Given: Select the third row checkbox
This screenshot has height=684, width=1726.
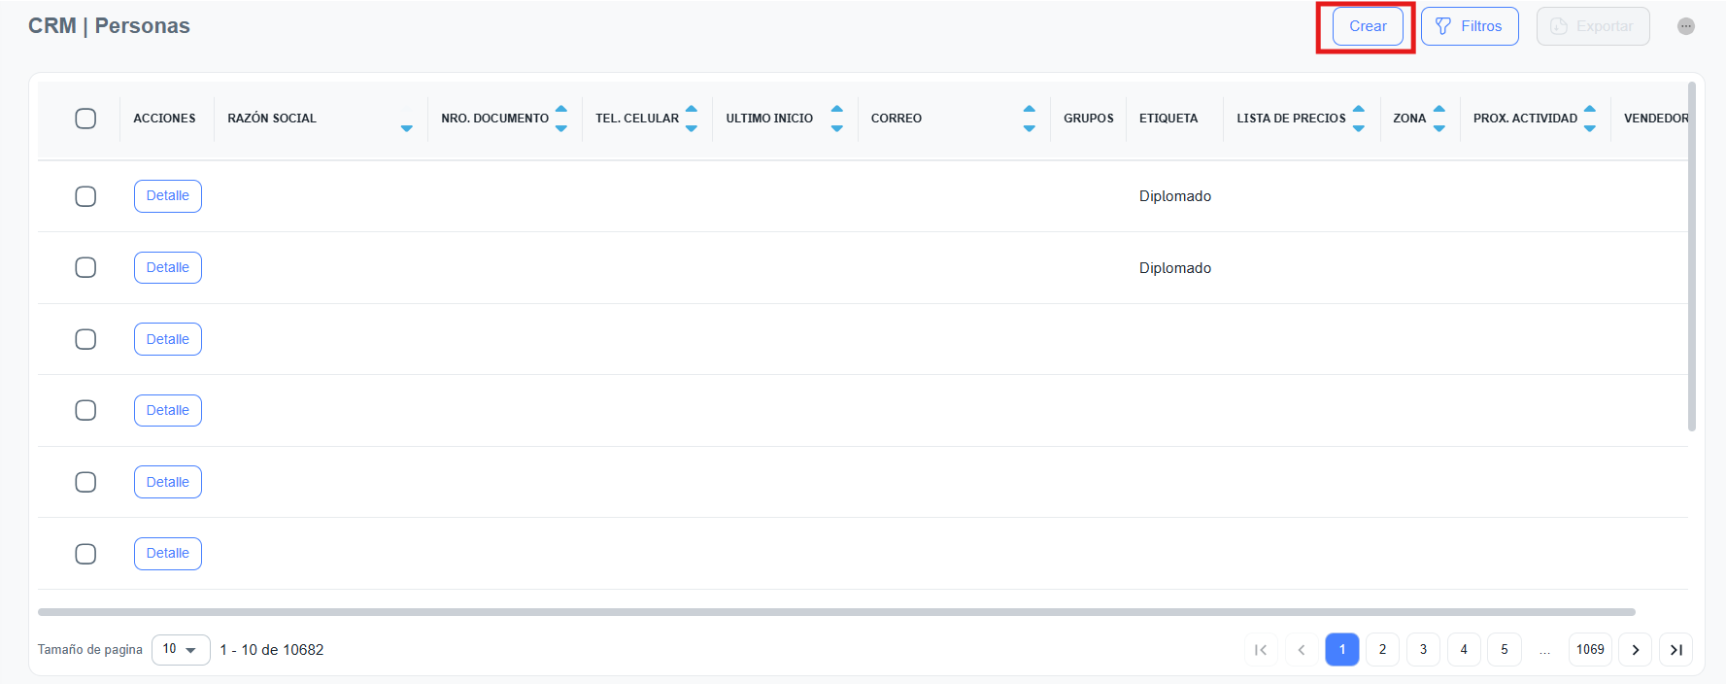Looking at the screenshot, I should 85,339.
